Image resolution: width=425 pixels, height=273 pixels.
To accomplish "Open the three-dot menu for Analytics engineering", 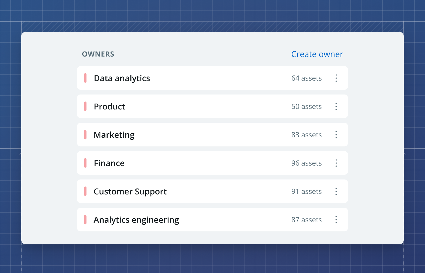I will coord(336,220).
